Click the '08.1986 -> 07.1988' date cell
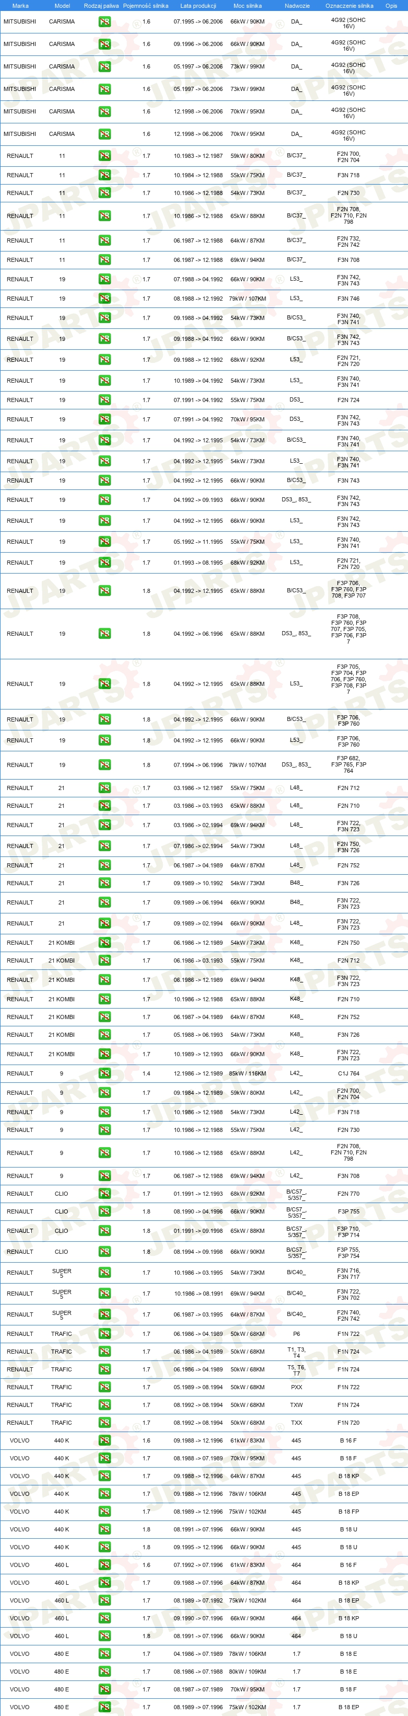 tap(198, 1672)
